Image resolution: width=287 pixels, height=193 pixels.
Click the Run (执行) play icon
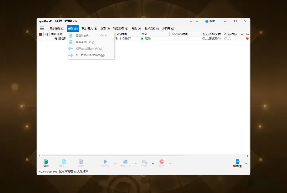click(106, 162)
